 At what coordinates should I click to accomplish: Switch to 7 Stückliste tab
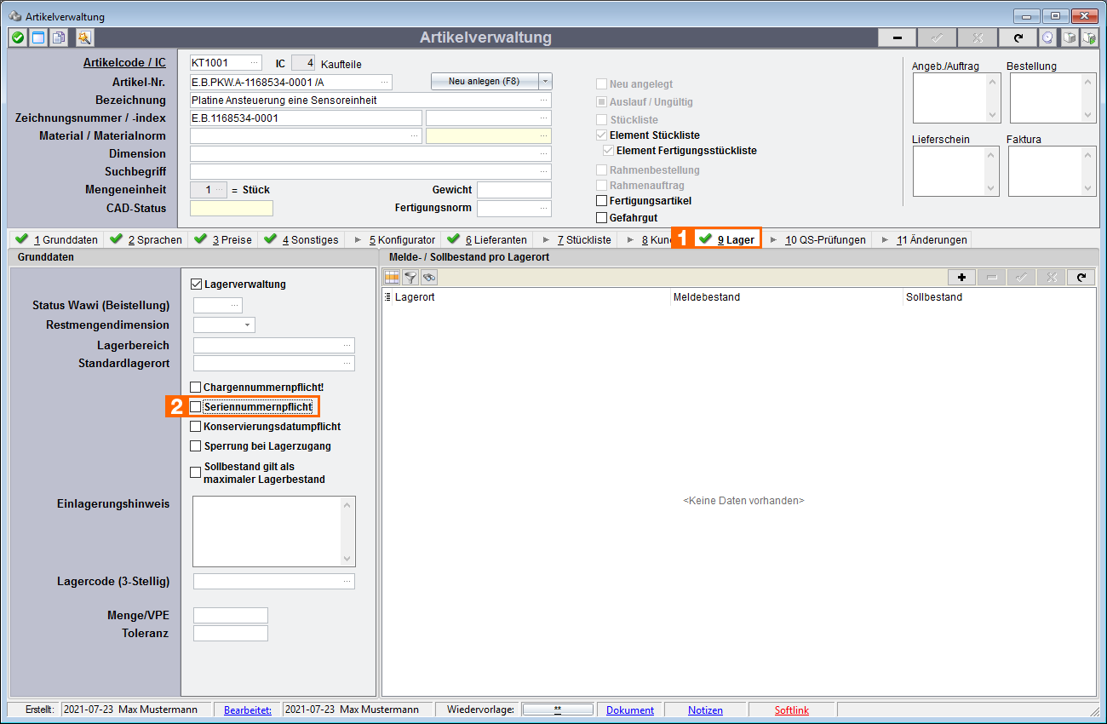[x=576, y=239]
